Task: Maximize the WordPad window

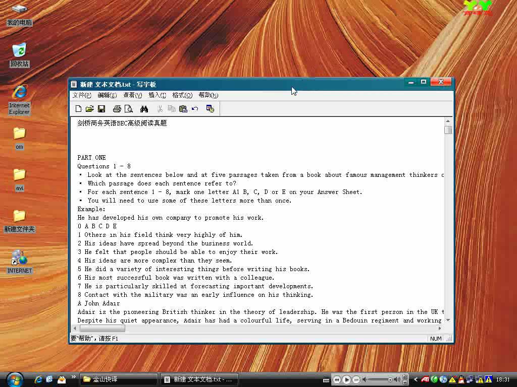Action: click(x=424, y=82)
